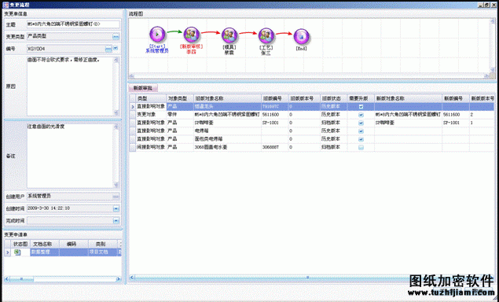The image size is (499, 302).
Task: Open the 完成时间 date dropdown
Action: click(x=116, y=220)
